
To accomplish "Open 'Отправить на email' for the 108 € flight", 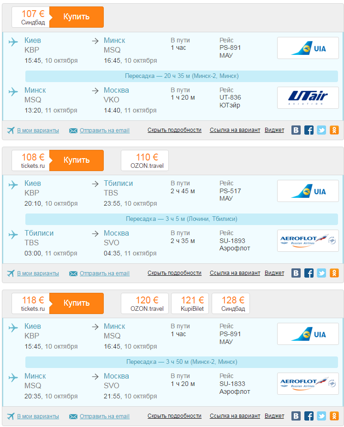I will 104,273.
